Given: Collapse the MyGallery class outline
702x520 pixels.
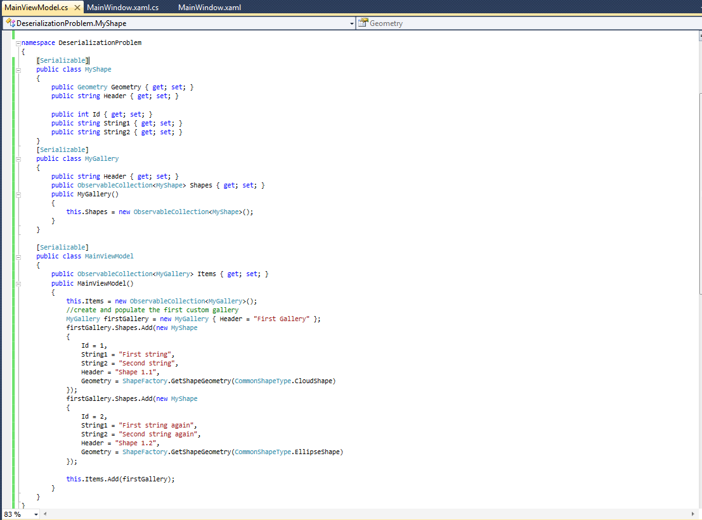Looking at the screenshot, I should point(18,159).
